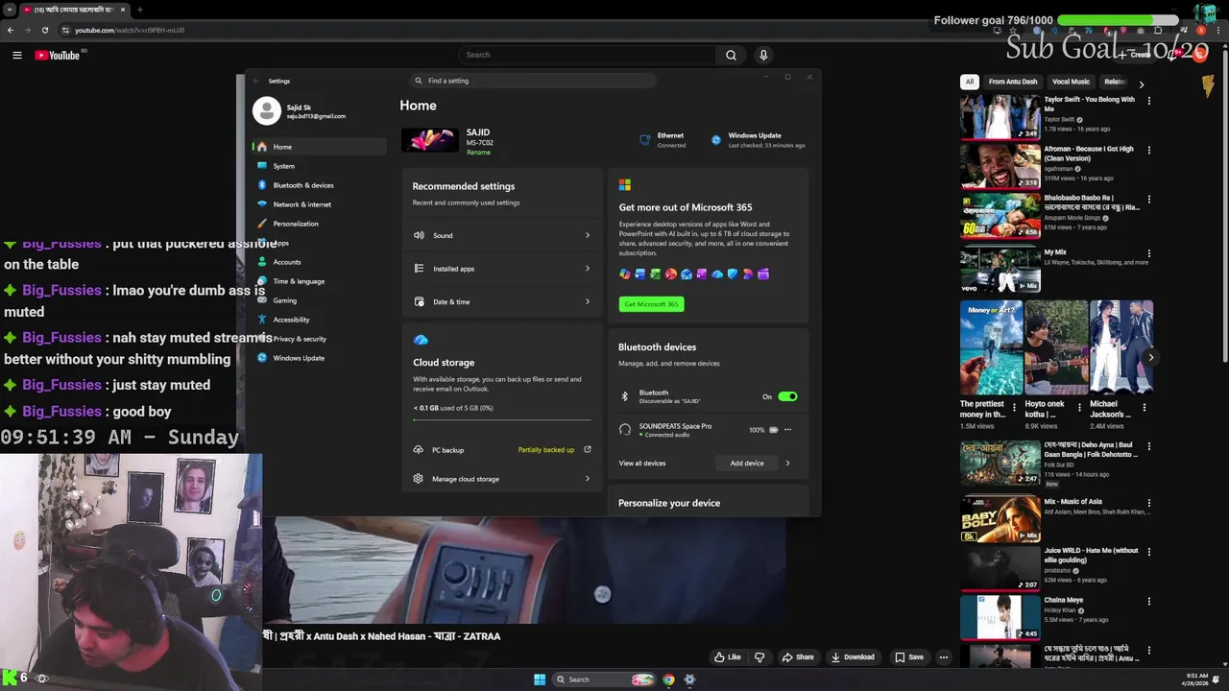Open Juice WRLD Hate Me thumbnail
Viewport: 1229px width, 691px height.
click(x=1000, y=567)
